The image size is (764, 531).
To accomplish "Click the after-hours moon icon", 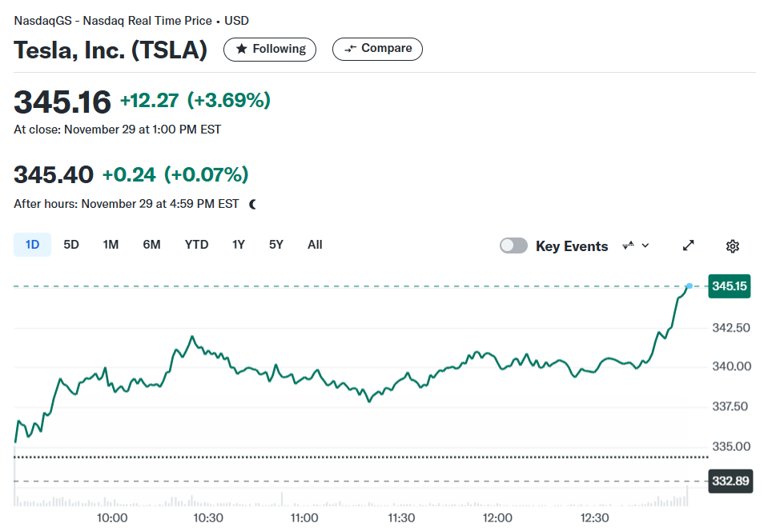I will tap(252, 205).
